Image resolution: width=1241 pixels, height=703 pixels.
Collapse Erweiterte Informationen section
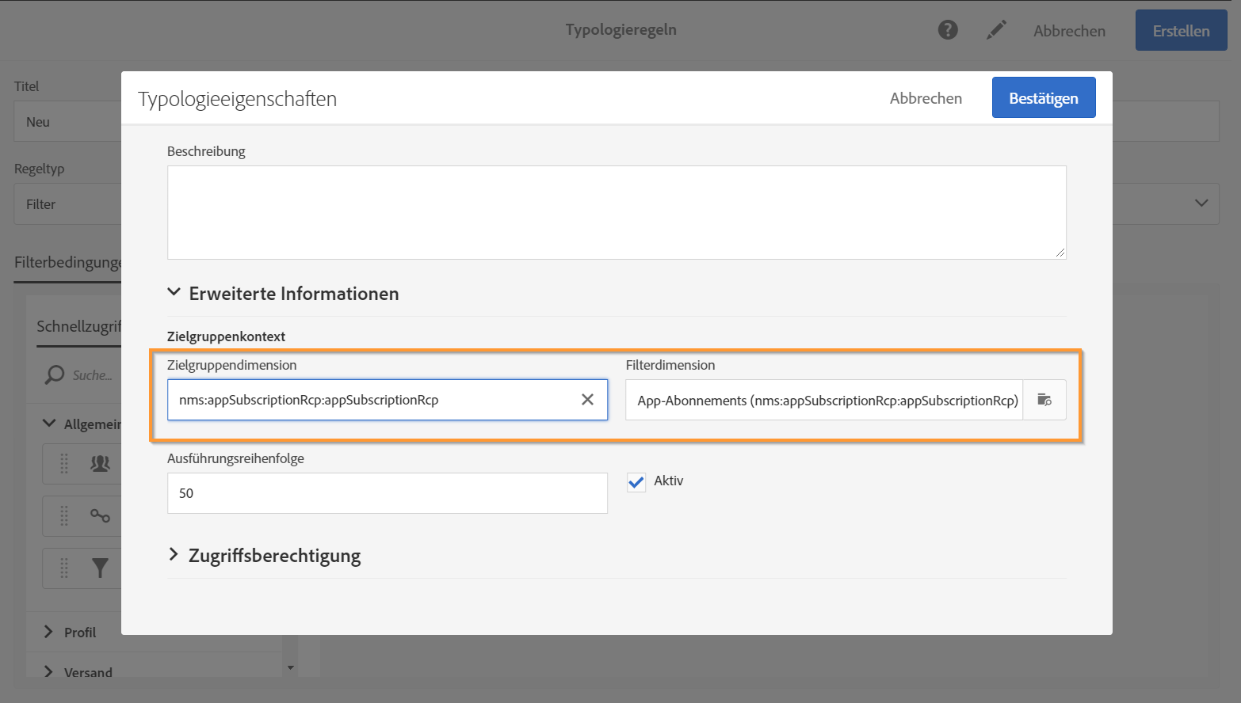click(174, 293)
